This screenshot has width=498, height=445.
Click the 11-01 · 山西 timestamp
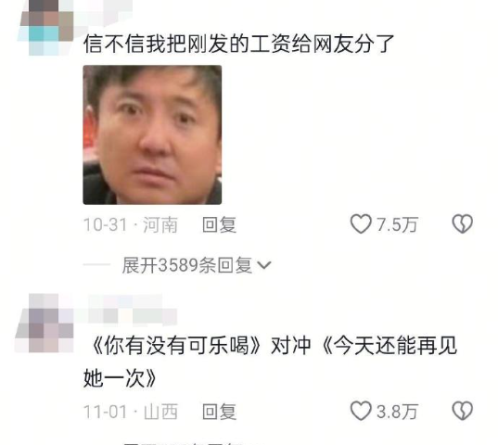130,412
